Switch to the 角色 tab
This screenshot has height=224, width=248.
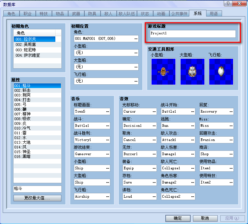(11, 13)
